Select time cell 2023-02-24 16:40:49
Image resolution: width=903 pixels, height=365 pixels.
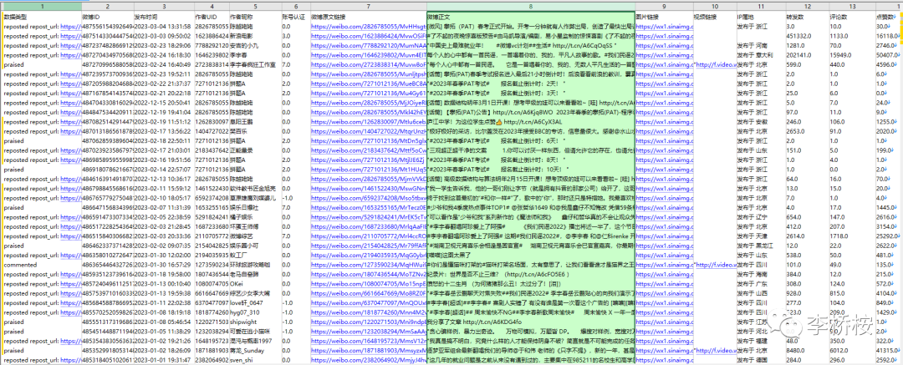(164, 64)
